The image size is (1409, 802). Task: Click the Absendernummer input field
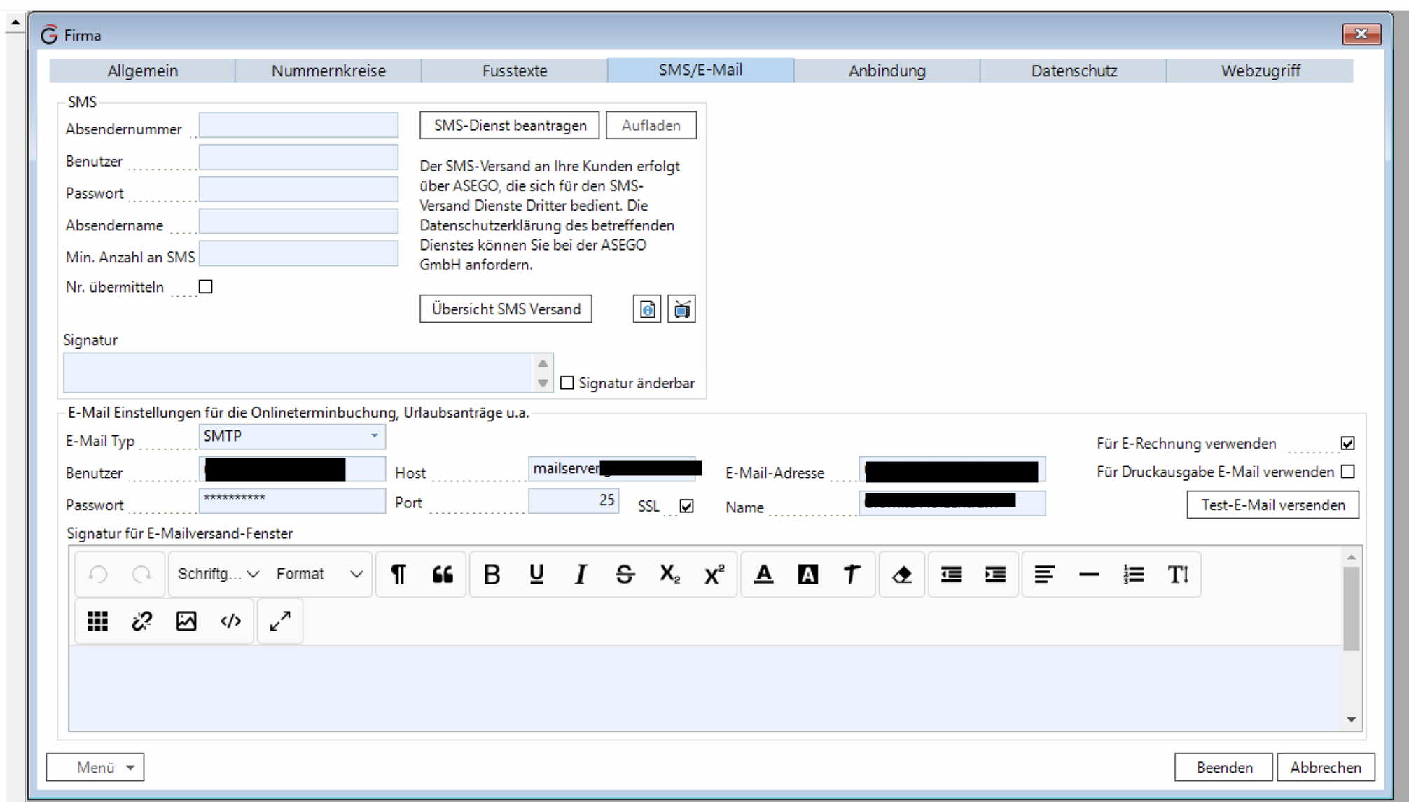[298, 126]
